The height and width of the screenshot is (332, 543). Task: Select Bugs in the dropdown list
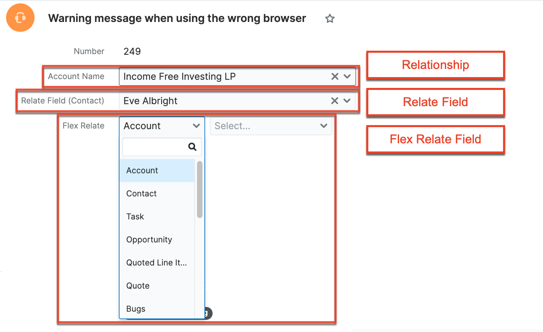(136, 309)
